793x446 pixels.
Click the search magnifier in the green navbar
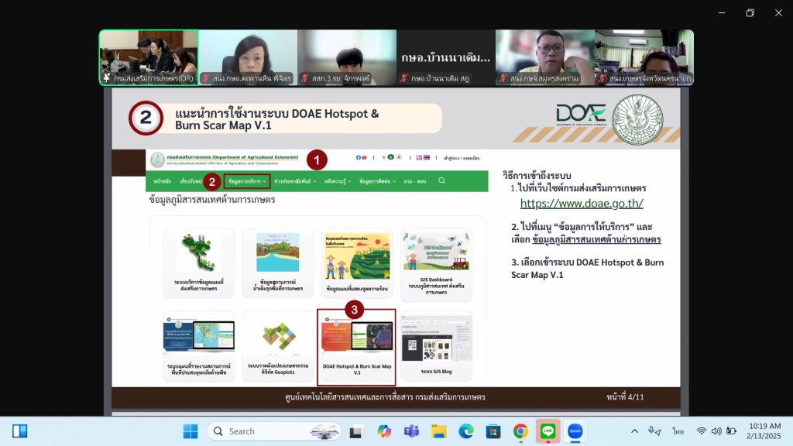pos(441,180)
